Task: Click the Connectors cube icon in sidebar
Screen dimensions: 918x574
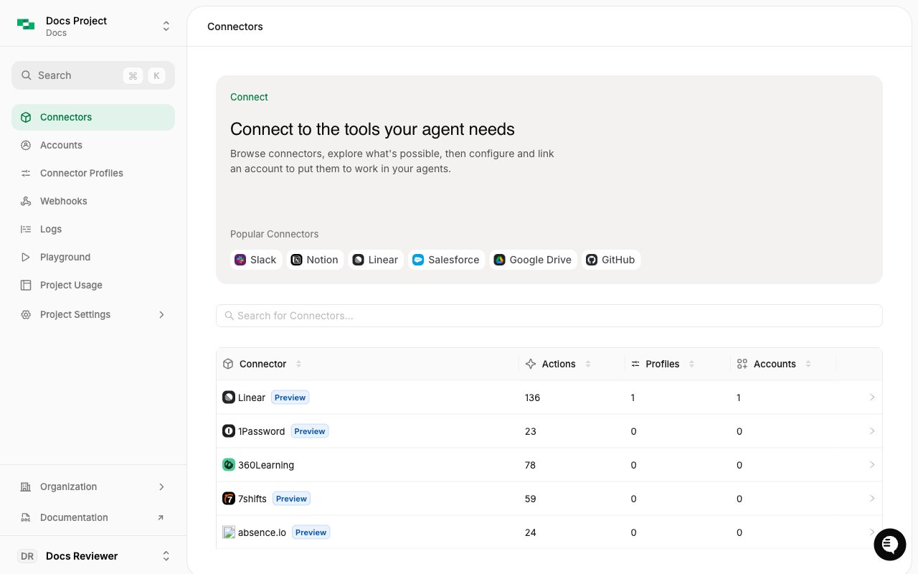Action: pyautogui.click(x=26, y=117)
